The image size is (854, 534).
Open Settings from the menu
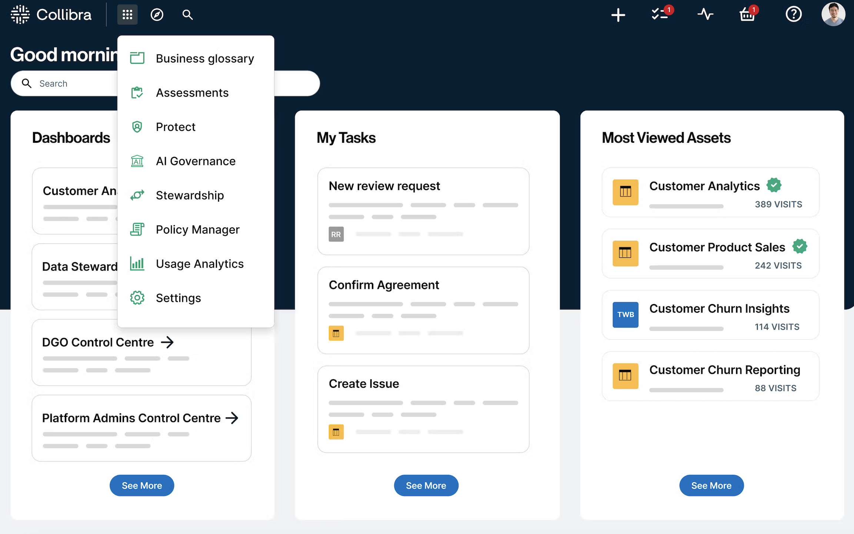178,298
